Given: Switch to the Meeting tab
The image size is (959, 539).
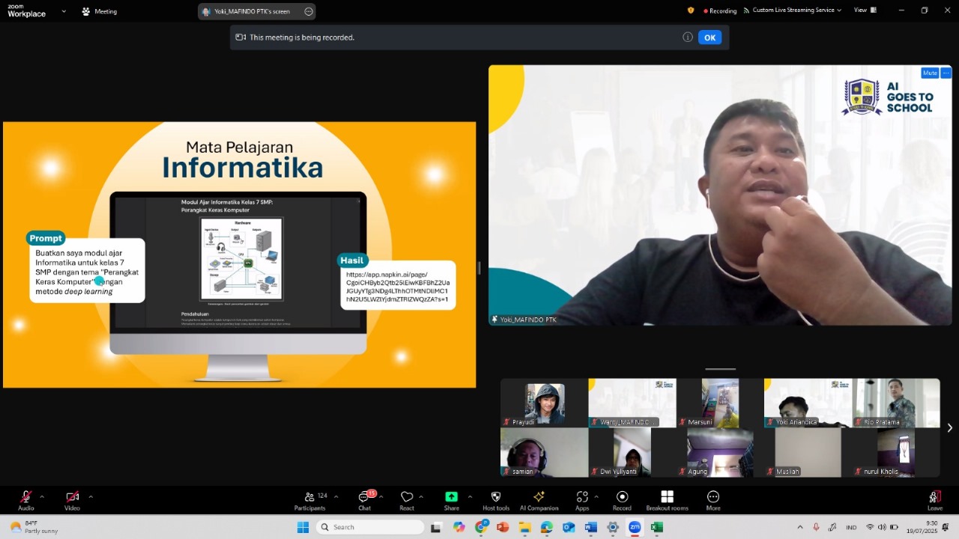Looking at the screenshot, I should [x=99, y=11].
